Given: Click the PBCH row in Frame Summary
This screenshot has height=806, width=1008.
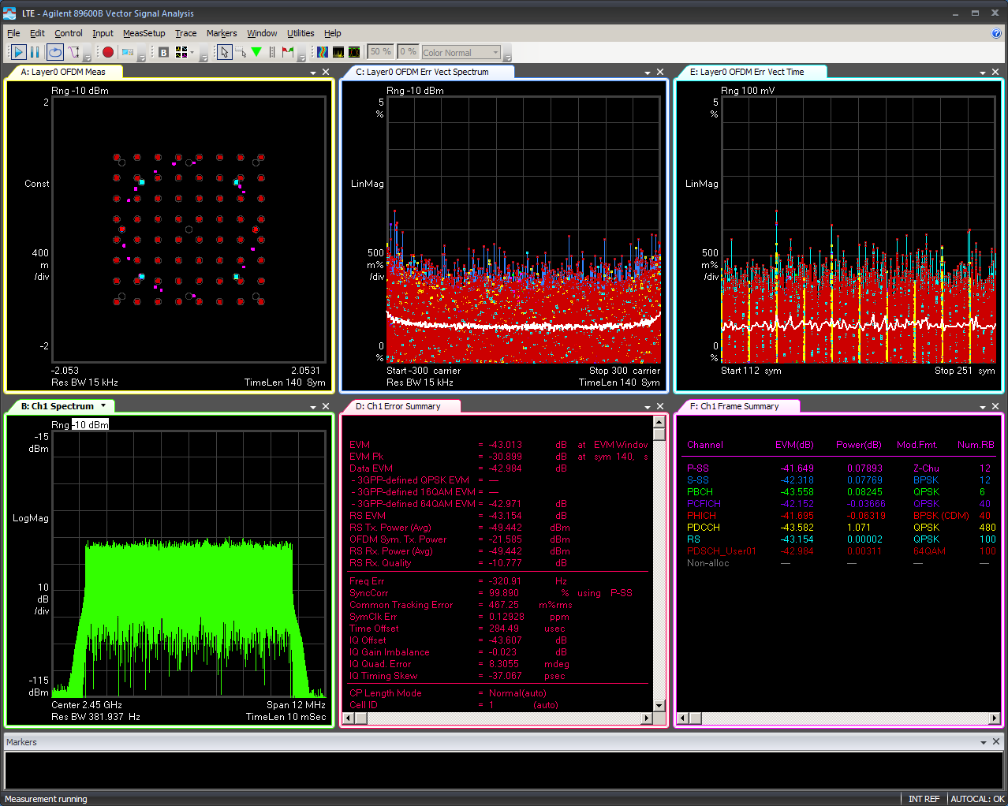Looking at the screenshot, I should pos(841,492).
